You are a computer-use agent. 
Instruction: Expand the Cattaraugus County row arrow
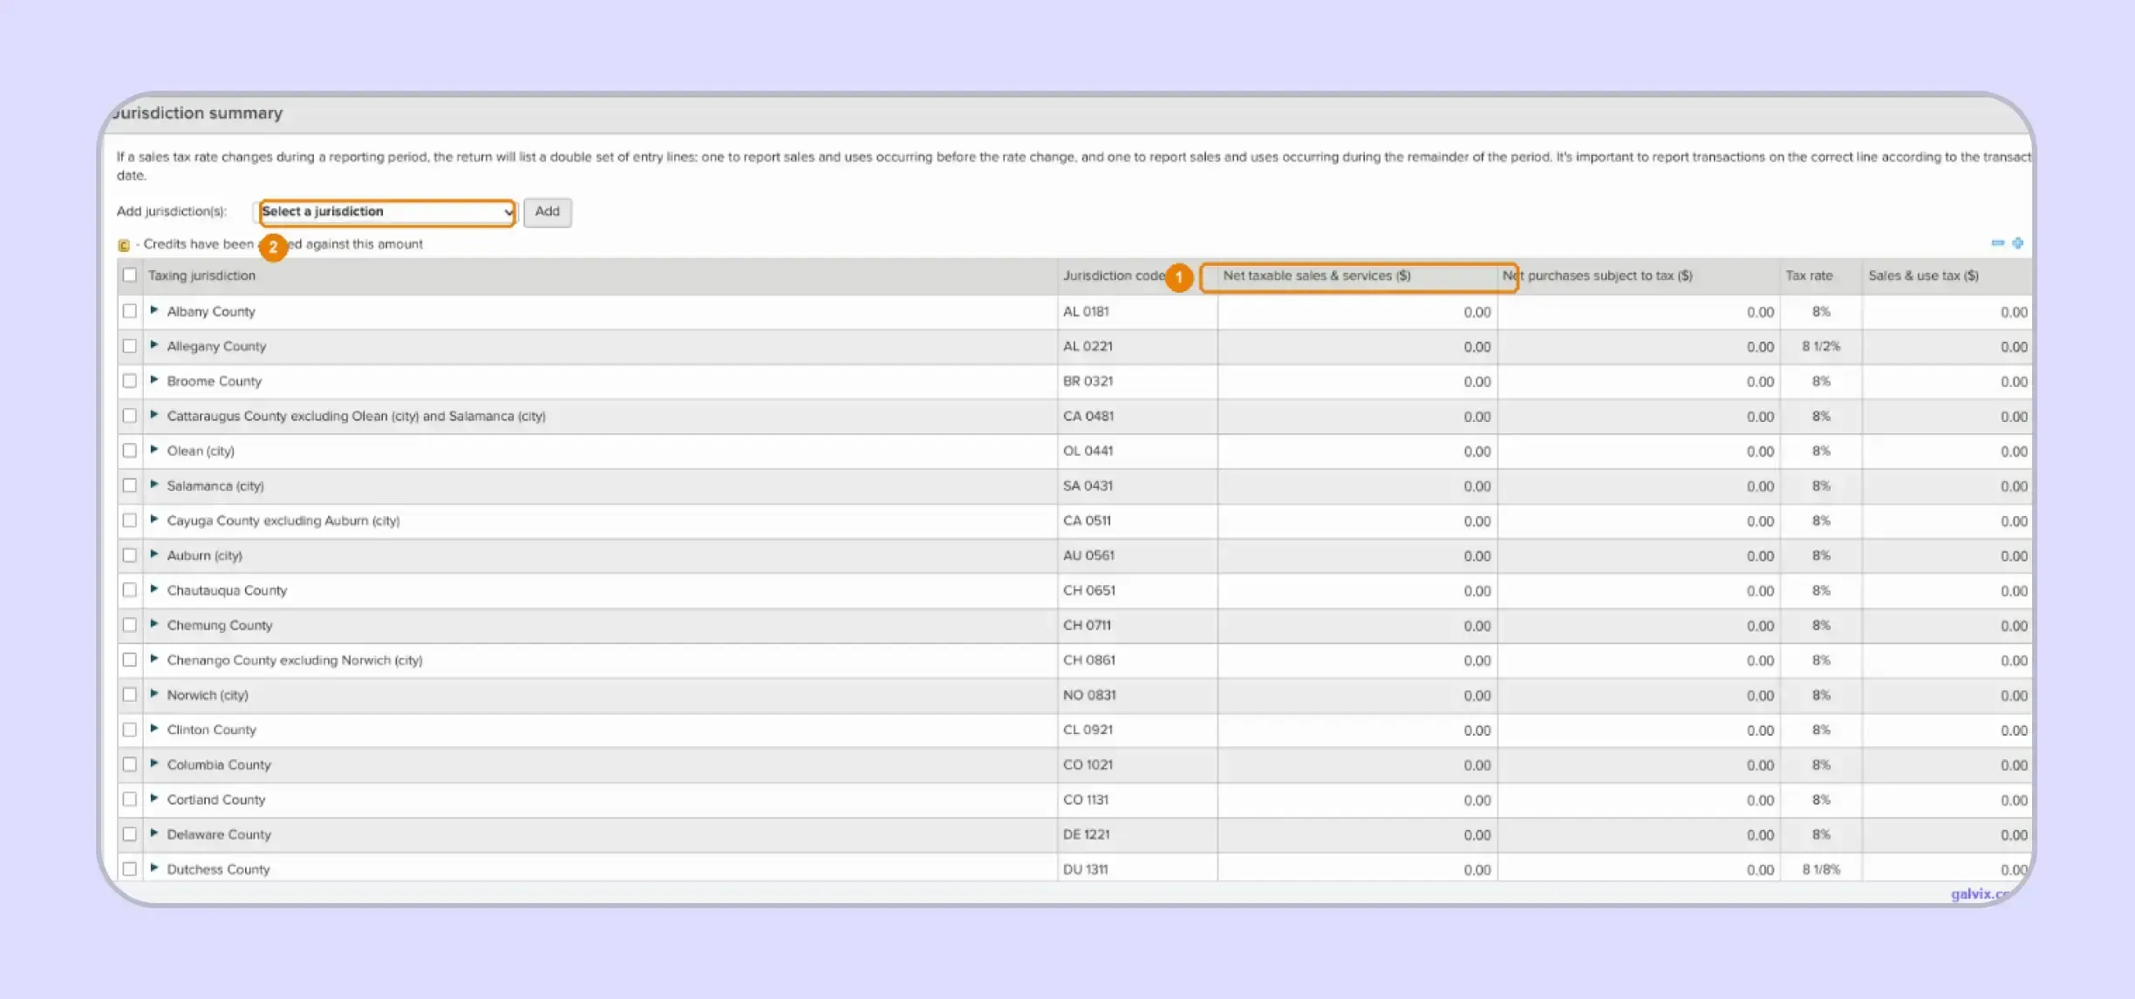(154, 415)
